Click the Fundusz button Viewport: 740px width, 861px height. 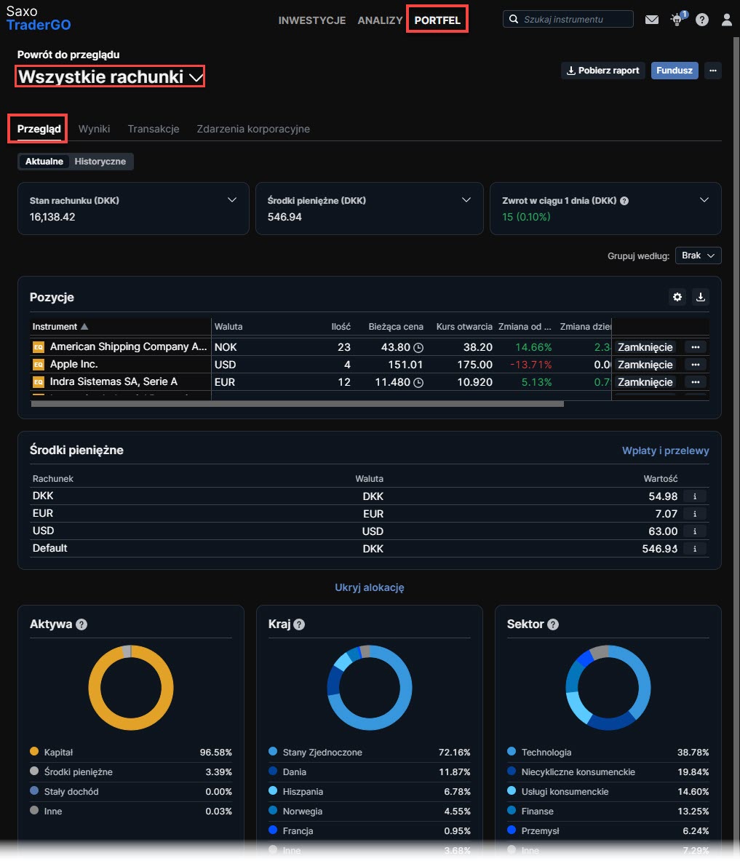point(674,71)
